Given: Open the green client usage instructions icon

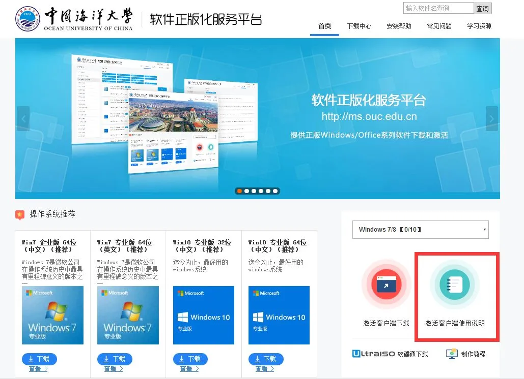Looking at the screenshot, I should click(x=455, y=285).
